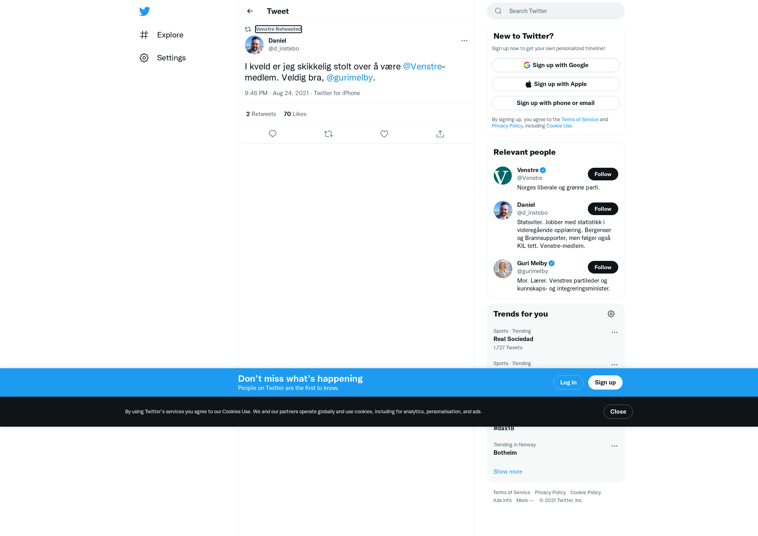
Task: Click the reply speech bubble icon
Action: [272, 134]
